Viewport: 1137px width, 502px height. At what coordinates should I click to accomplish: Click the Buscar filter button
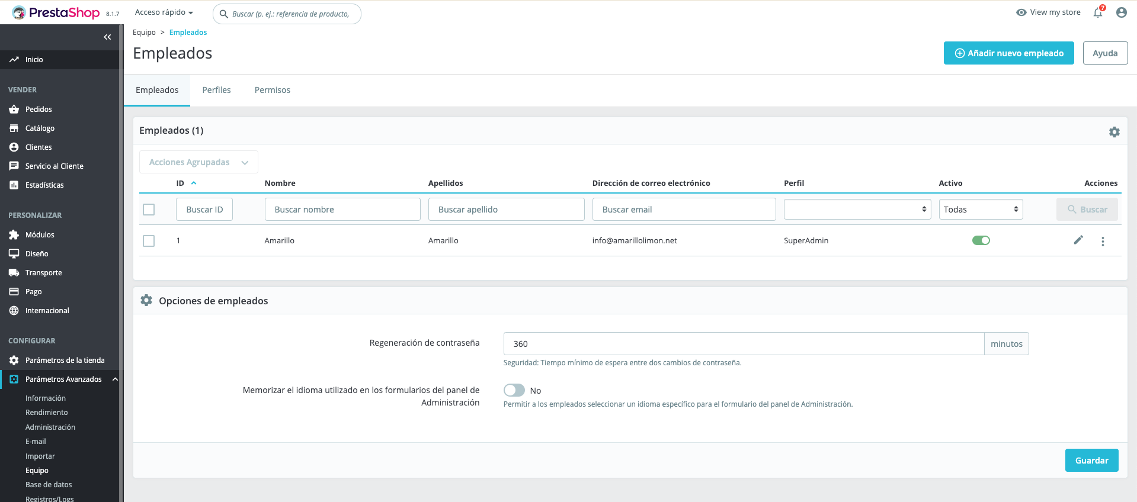pyautogui.click(x=1087, y=210)
